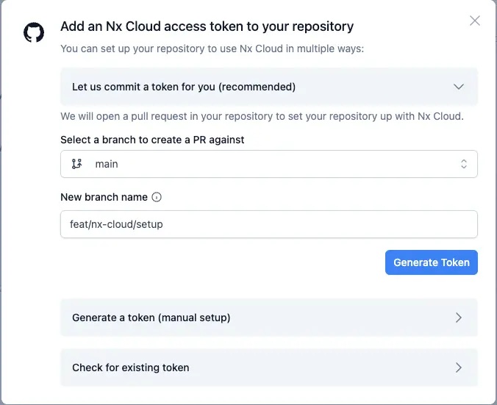Click the 'main' branch name text
Viewport: 497px width, 405px height.
click(107, 164)
